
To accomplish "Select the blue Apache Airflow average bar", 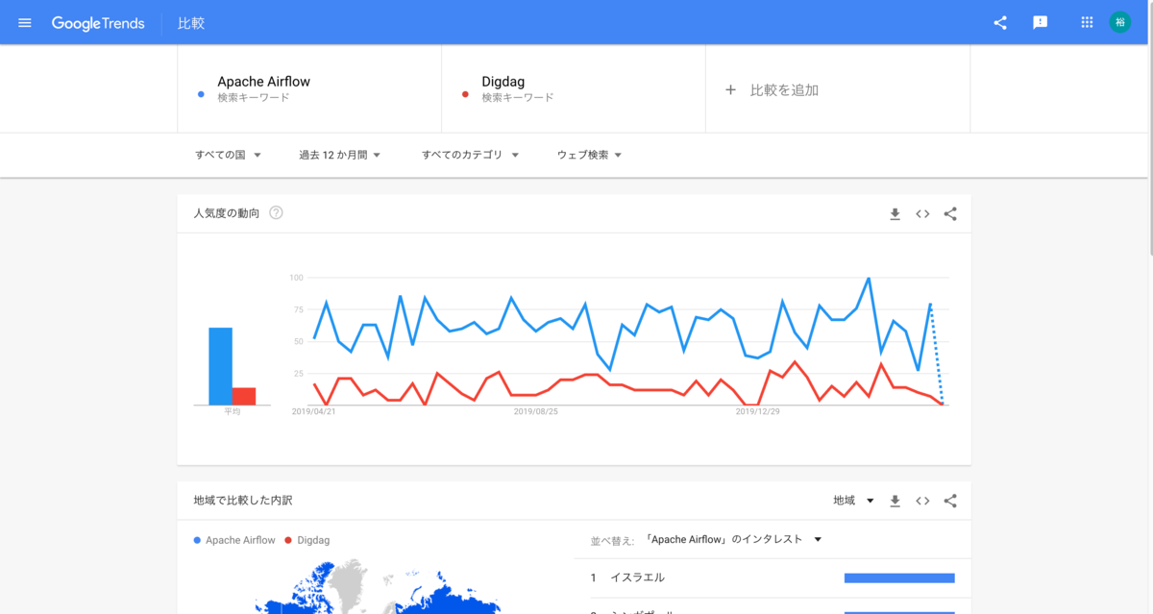I will [x=220, y=366].
